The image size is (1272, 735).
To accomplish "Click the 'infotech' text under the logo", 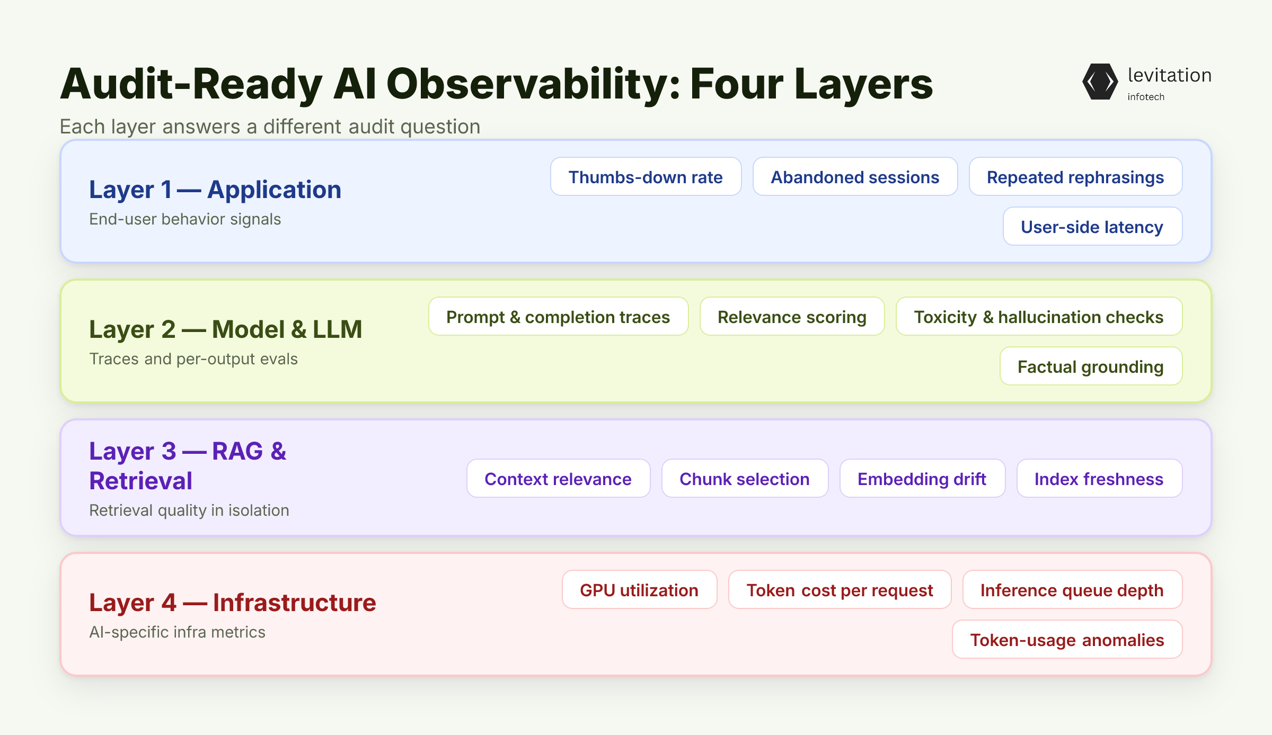I will tap(1146, 97).
